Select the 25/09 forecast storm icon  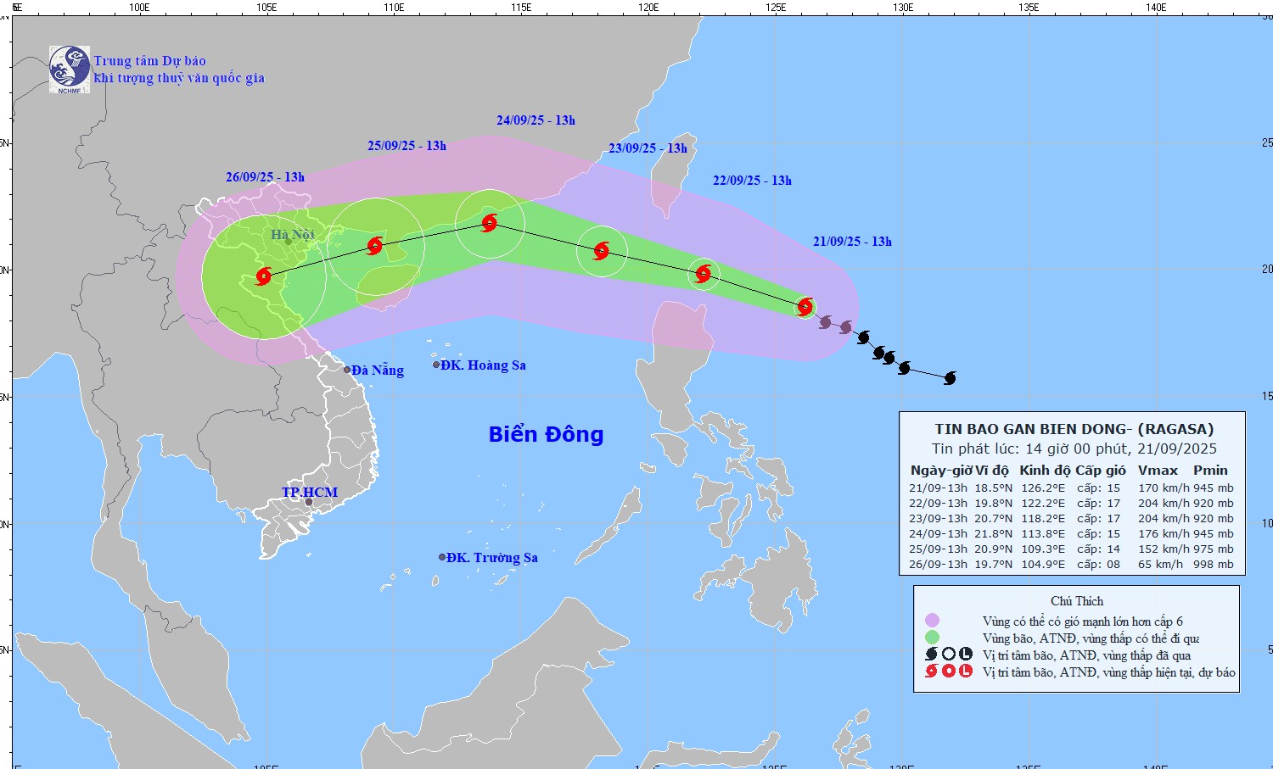[x=375, y=246]
